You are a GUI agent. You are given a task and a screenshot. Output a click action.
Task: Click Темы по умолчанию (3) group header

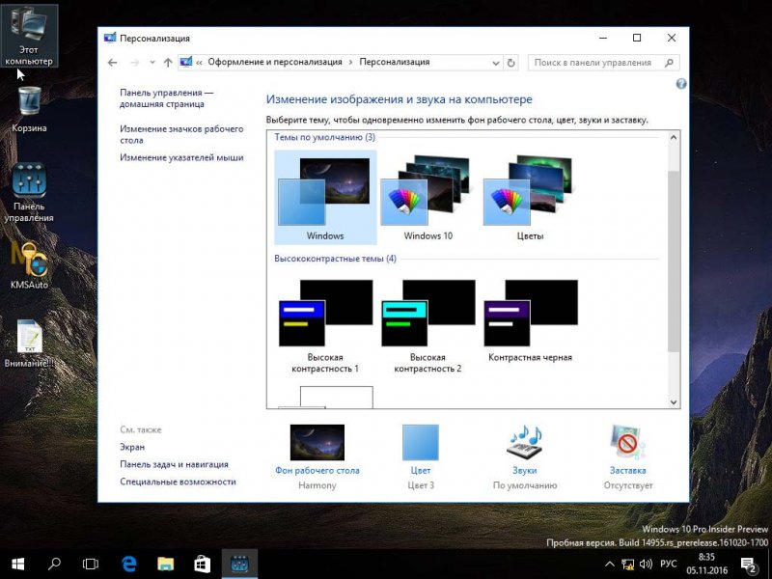(x=324, y=137)
